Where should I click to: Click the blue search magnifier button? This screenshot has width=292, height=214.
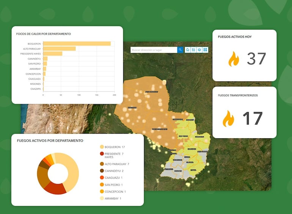click(180, 50)
